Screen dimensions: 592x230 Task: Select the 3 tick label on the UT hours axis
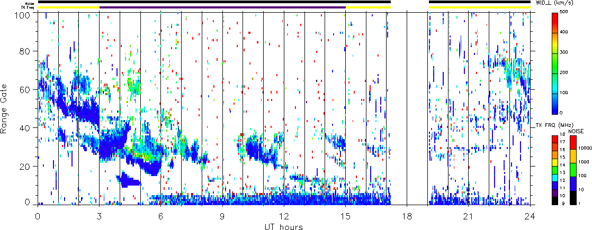point(100,216)
